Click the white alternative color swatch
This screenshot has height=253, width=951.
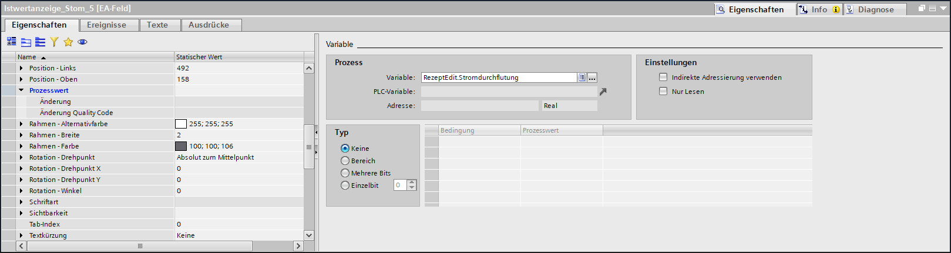pos(181,124)
